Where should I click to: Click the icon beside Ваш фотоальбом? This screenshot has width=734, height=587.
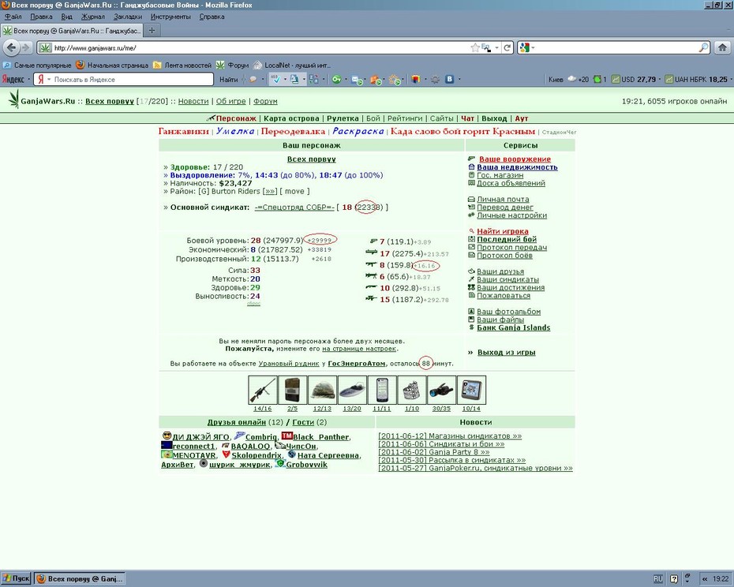(x=471, y=312)
